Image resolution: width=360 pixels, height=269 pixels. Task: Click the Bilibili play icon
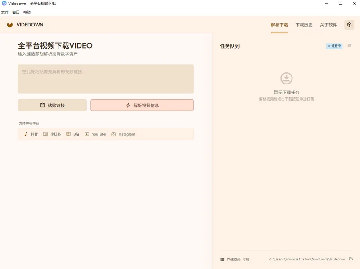click(x=68, y=134)
